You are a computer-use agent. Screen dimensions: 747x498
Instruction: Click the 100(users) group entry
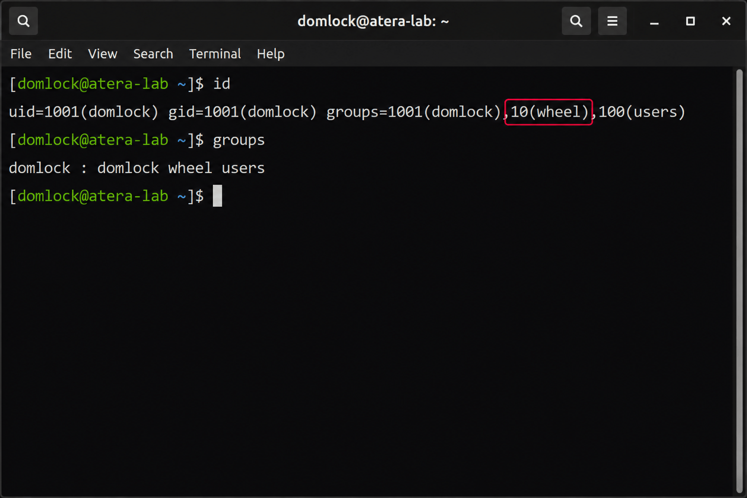pyautogui.click(x=642, y=112)
